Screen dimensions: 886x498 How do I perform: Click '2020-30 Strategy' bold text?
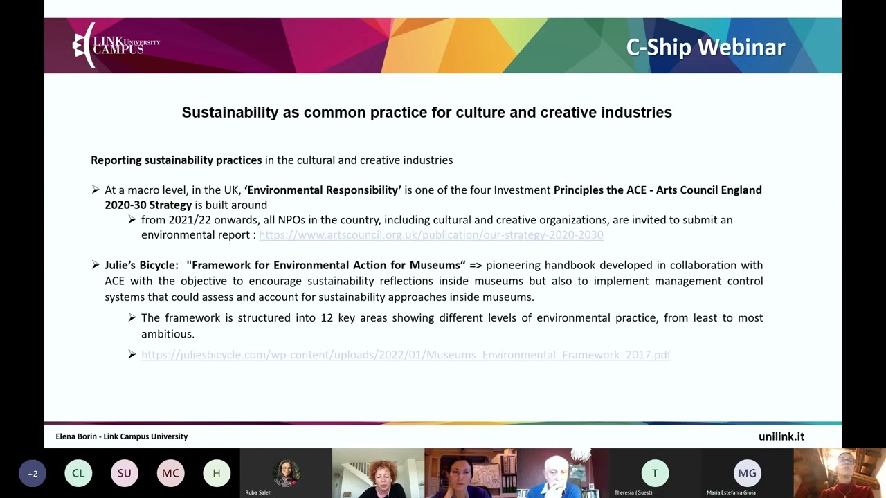[148, 205]
